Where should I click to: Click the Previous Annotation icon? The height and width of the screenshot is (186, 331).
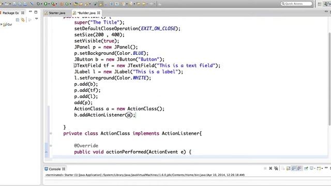[x=131, y=4]
